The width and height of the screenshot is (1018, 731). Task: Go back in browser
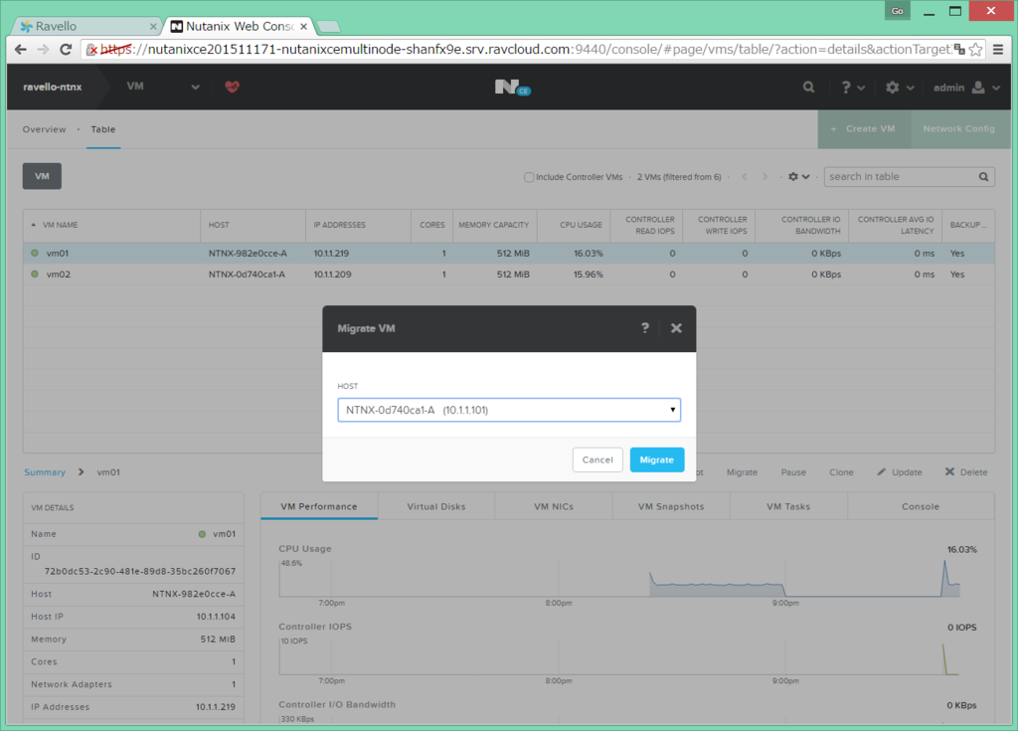point(21,50)
